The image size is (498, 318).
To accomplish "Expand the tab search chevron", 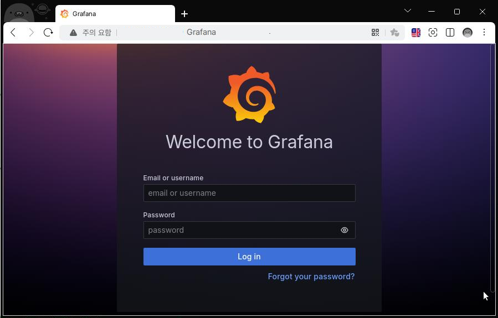I will (x=408, y=11).
